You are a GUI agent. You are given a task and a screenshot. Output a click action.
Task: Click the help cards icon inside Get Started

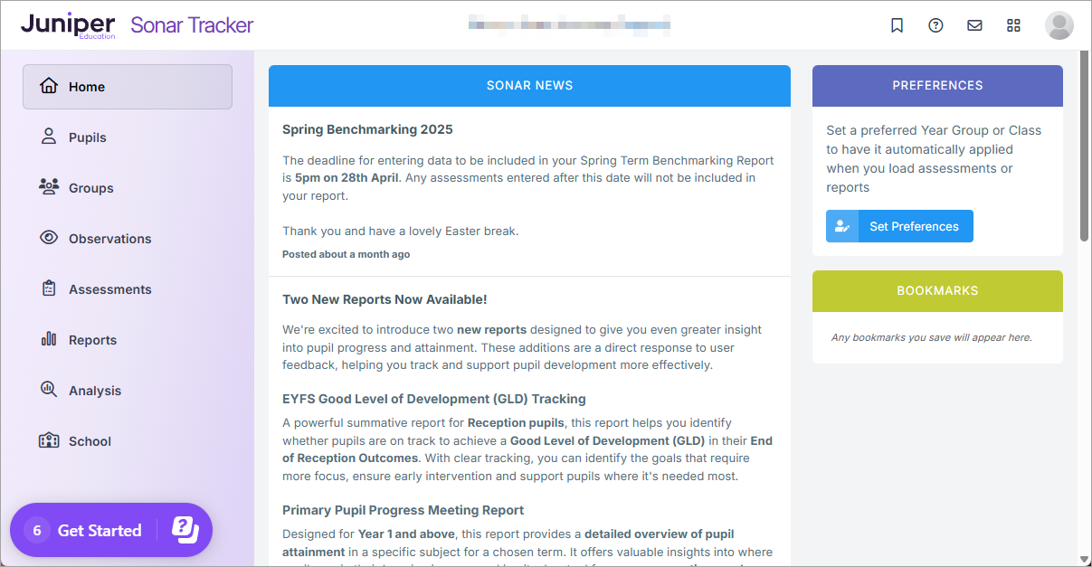click(185, 530)
